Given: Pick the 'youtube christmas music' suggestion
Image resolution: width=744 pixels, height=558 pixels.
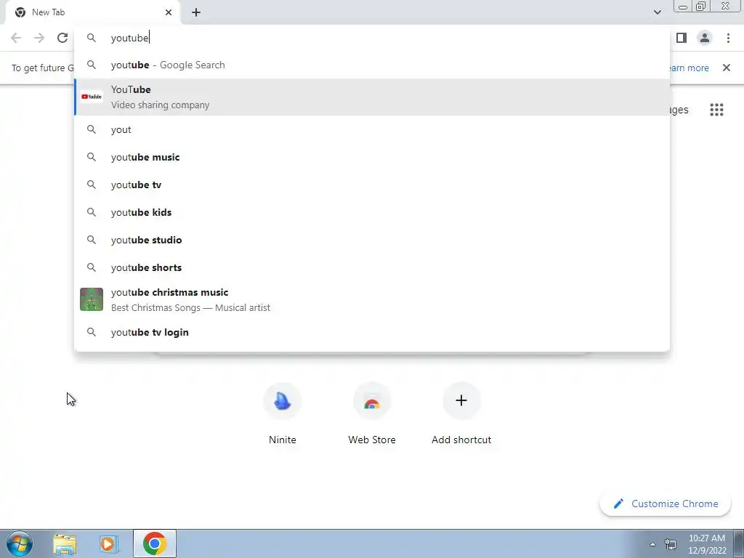Looking at the screenshot, I should tap(372, 299).
